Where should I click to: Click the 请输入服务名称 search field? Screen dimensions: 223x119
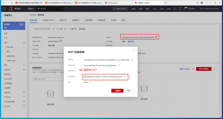coord(47,79)
